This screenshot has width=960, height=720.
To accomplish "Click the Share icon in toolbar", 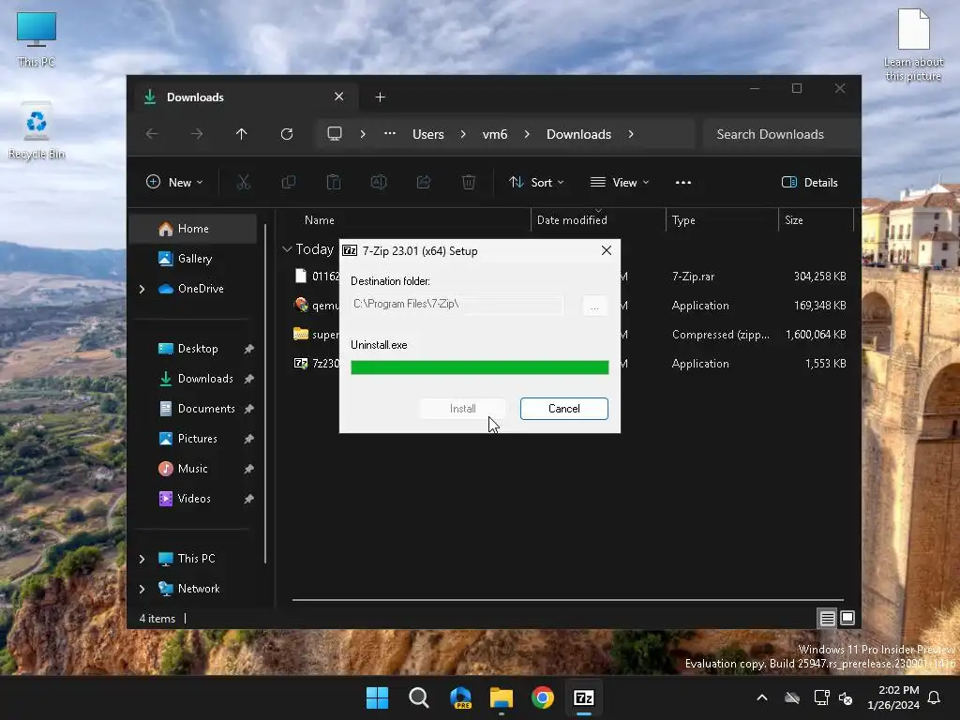I will [424, 183].
